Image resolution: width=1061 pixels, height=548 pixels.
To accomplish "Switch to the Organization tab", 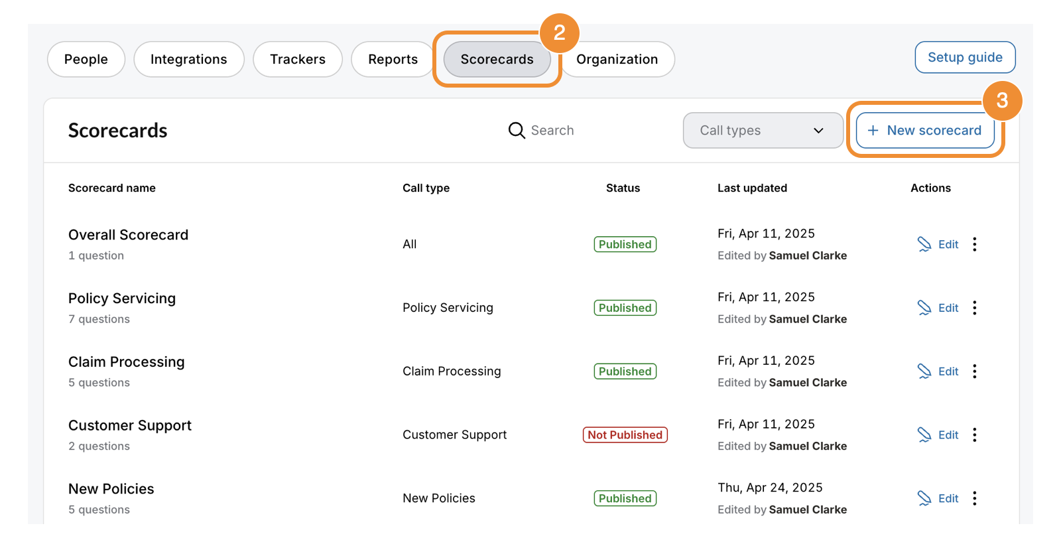I will pos(617,60).
